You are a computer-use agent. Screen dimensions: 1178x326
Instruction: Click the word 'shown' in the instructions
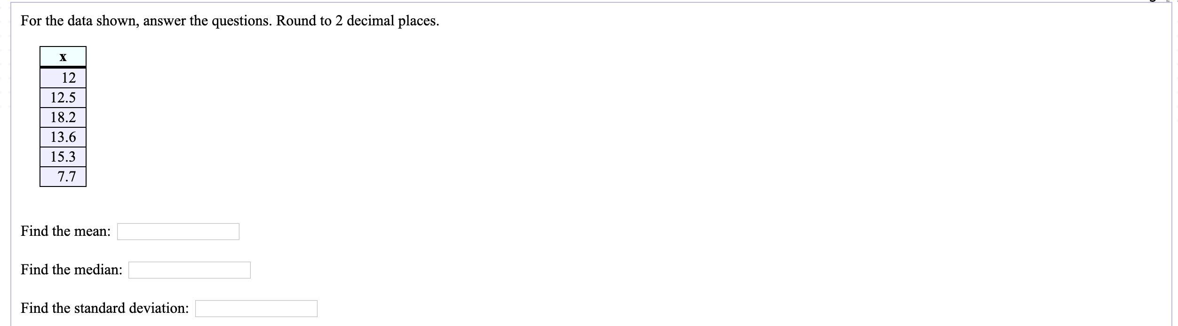[x=116, y=21]
